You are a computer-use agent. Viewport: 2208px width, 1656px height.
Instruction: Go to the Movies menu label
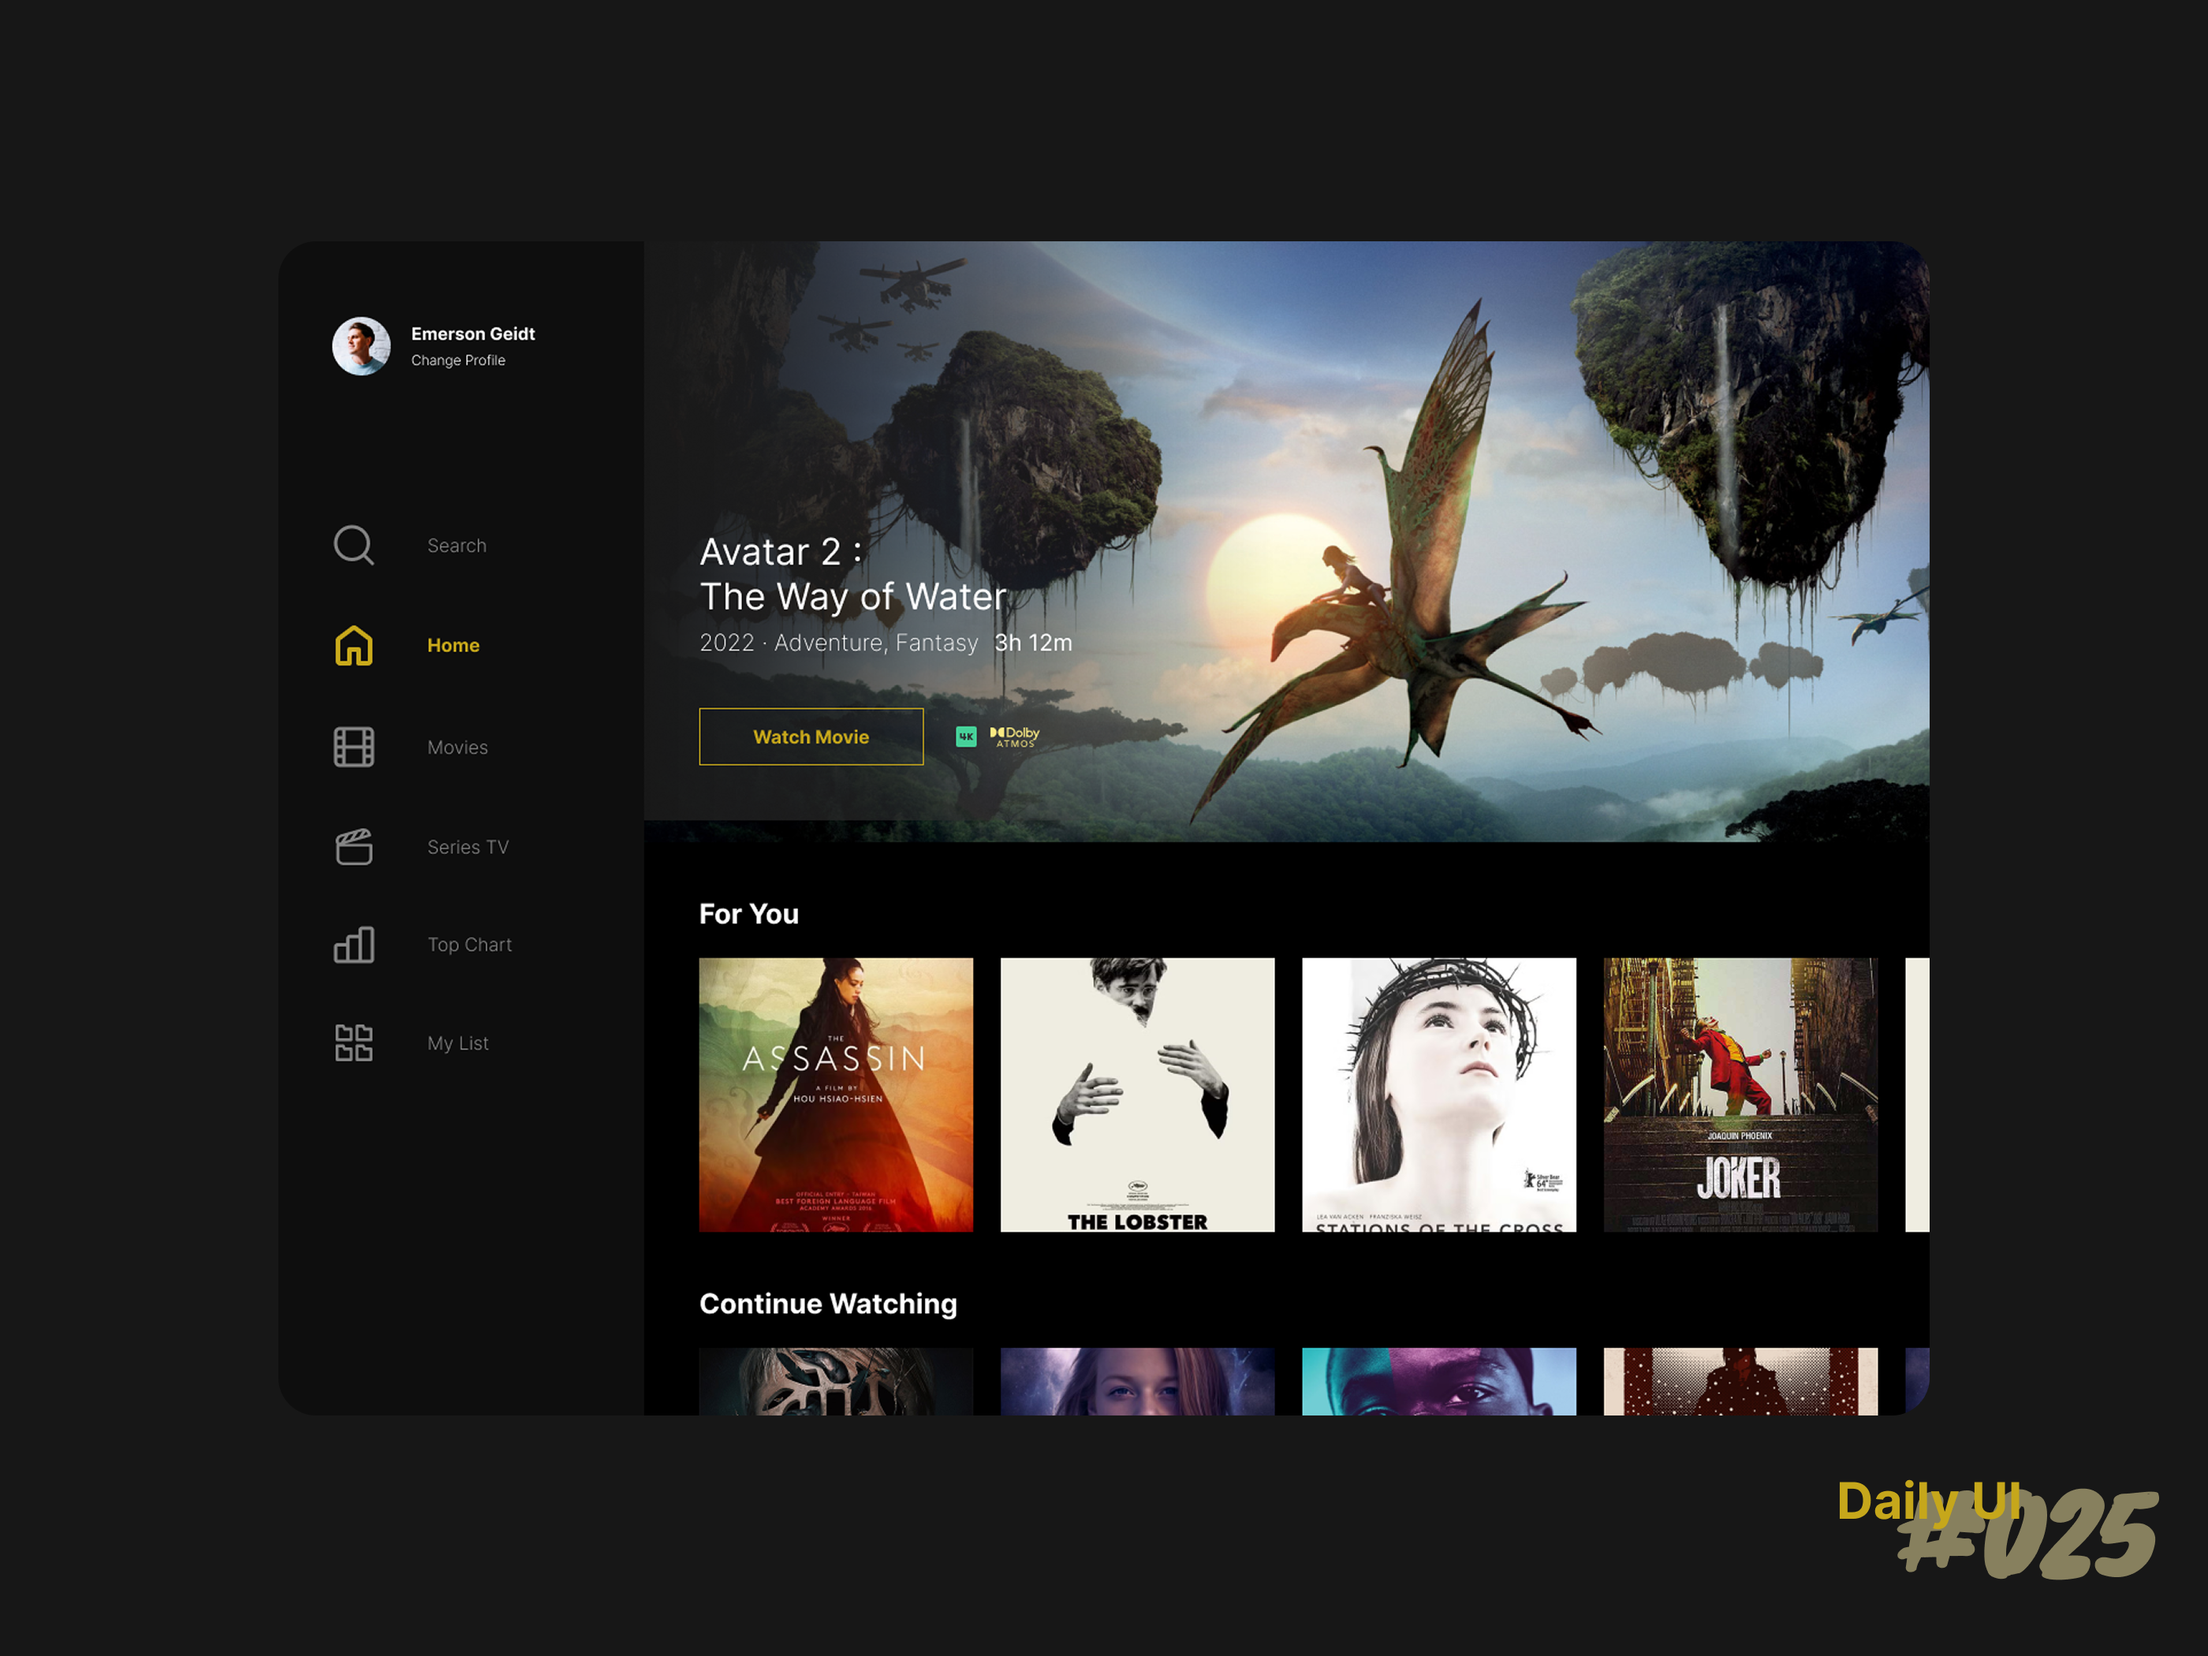457,747
